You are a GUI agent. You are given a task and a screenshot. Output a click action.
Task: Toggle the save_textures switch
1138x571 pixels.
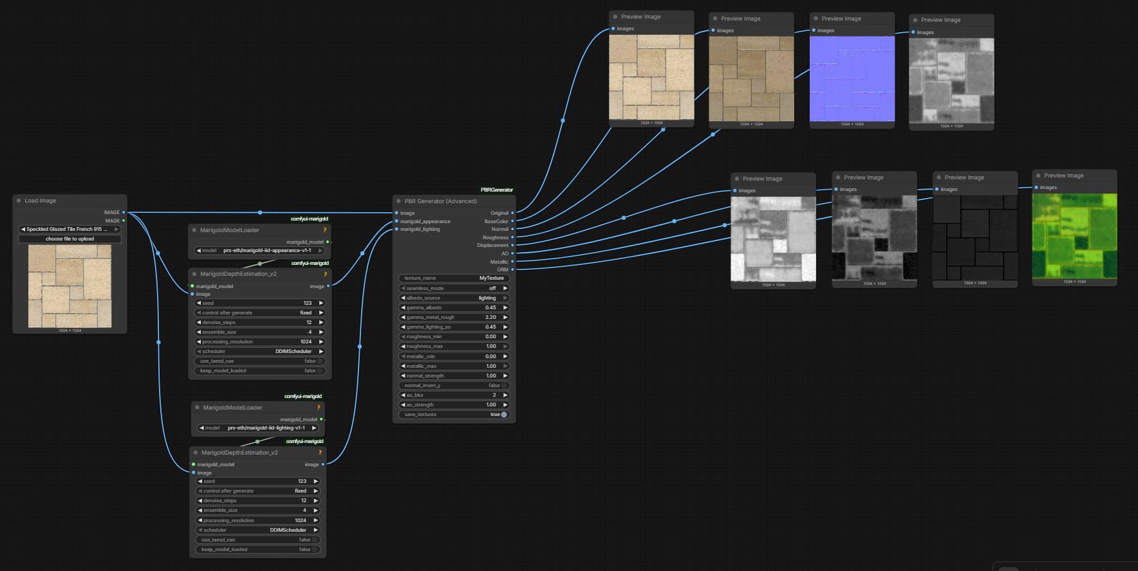(x=504, y=414)
